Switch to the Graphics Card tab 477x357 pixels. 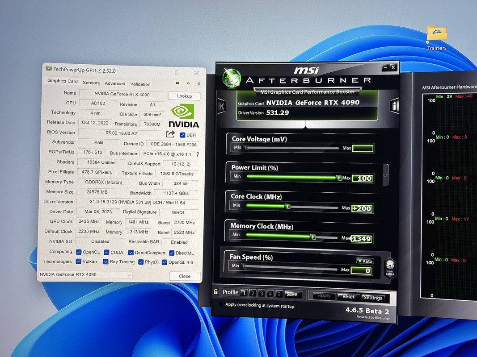[62, 81]
